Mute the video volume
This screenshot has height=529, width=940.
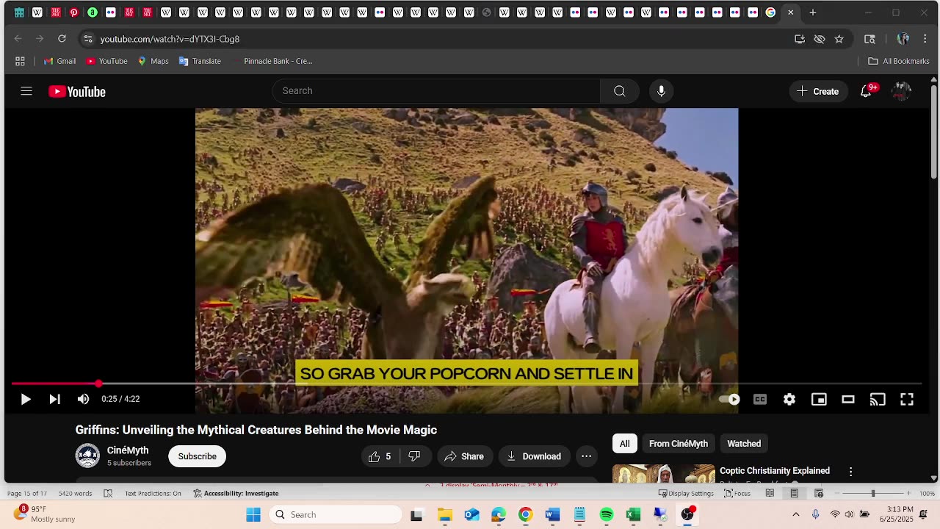point(83,399)
